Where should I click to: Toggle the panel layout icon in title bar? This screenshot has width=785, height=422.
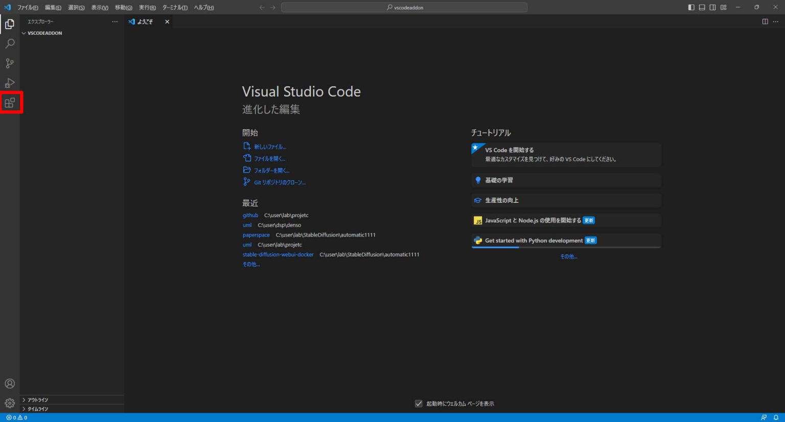(x=701, y=7)
